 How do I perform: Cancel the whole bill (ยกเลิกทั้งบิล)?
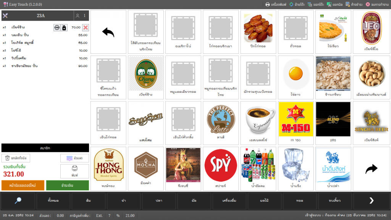16,158
